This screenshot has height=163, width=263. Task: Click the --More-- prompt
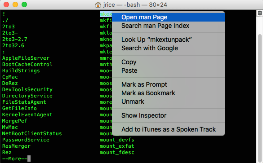pos(15,159)
